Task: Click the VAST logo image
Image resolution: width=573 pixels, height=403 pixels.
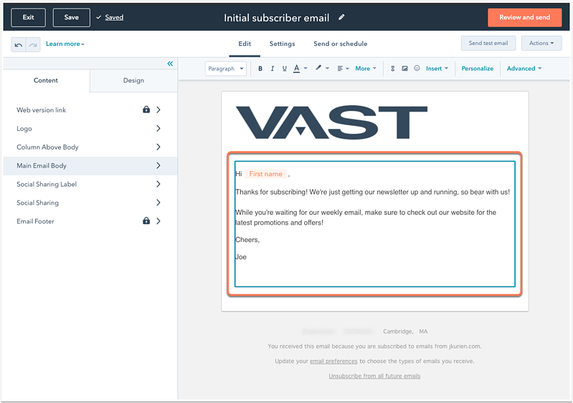Action: click(331, 122)
